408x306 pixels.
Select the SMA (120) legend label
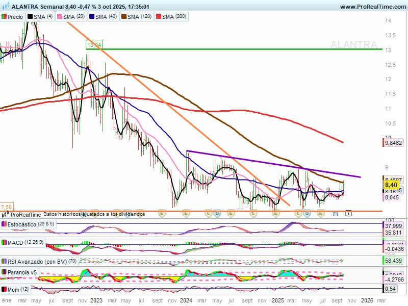[x=139, y=17]
